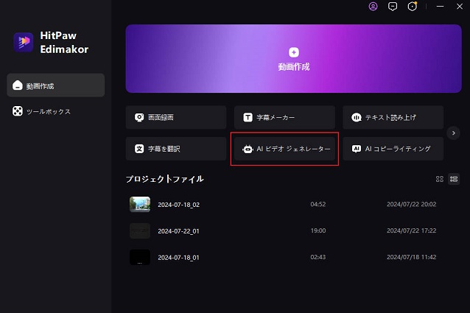Click the 字幕メーカー T icon
Viewport: 470px width, 313px height.
(248, 117)
